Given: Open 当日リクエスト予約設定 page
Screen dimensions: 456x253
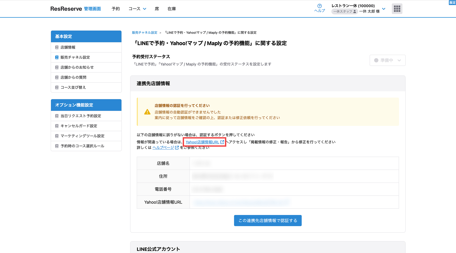Looking at the screenshot, I should (x=86, y=116).
